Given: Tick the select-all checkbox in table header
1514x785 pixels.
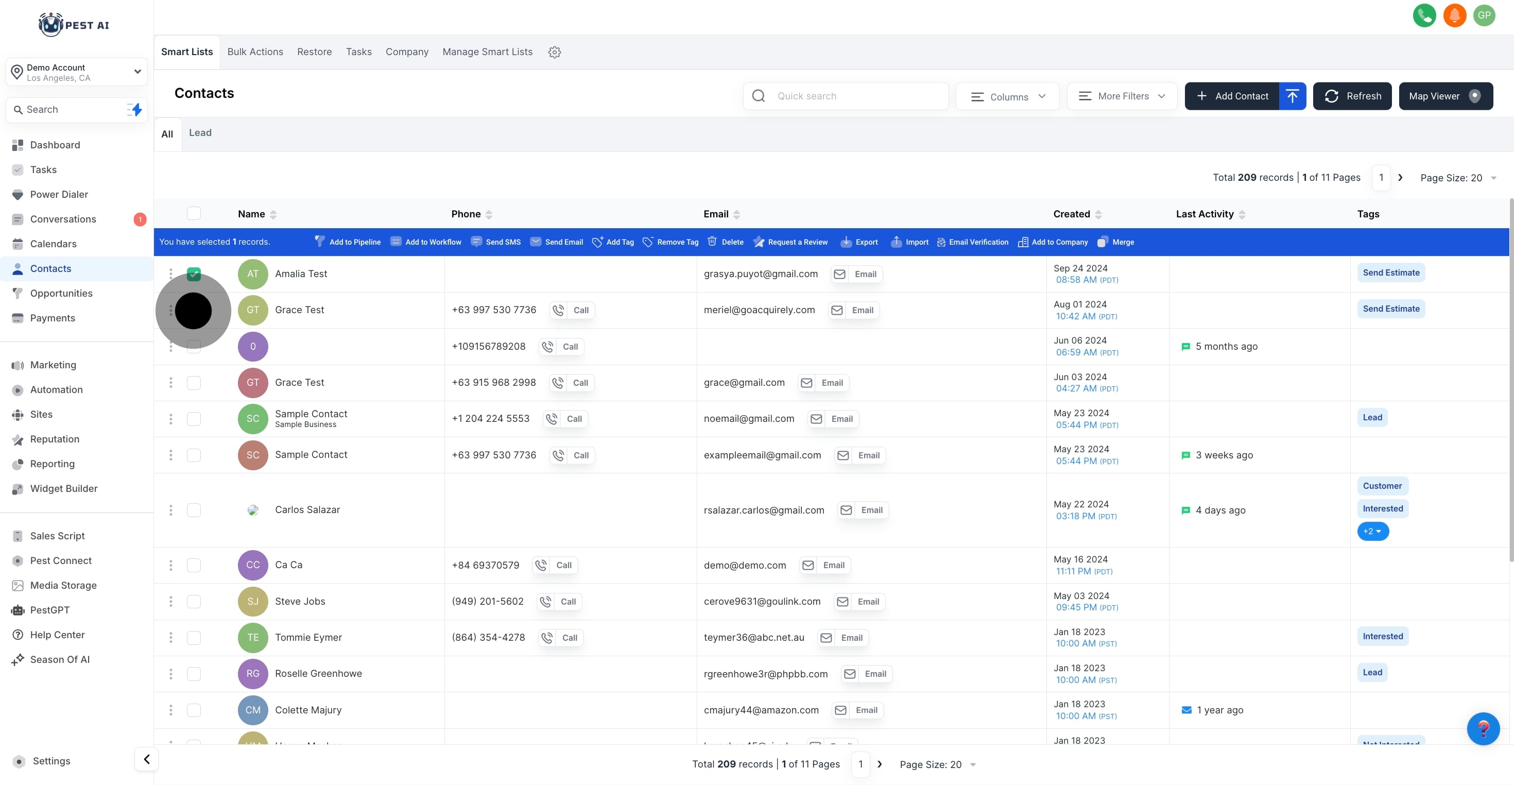Looking at the screenshot, I should pos(193,213).
